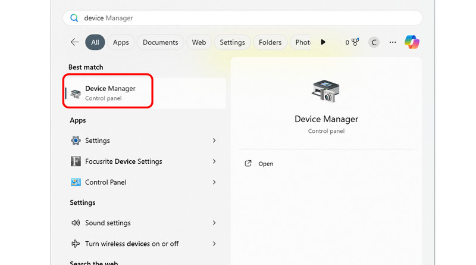Image resolution: width=476 pixels, height=265 pixels.
Task: Click the rewards points trophy icon
Action: [x=355, y=42]
